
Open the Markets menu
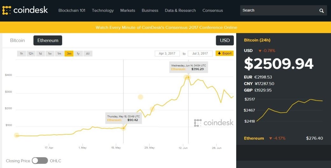click(128, 10)
